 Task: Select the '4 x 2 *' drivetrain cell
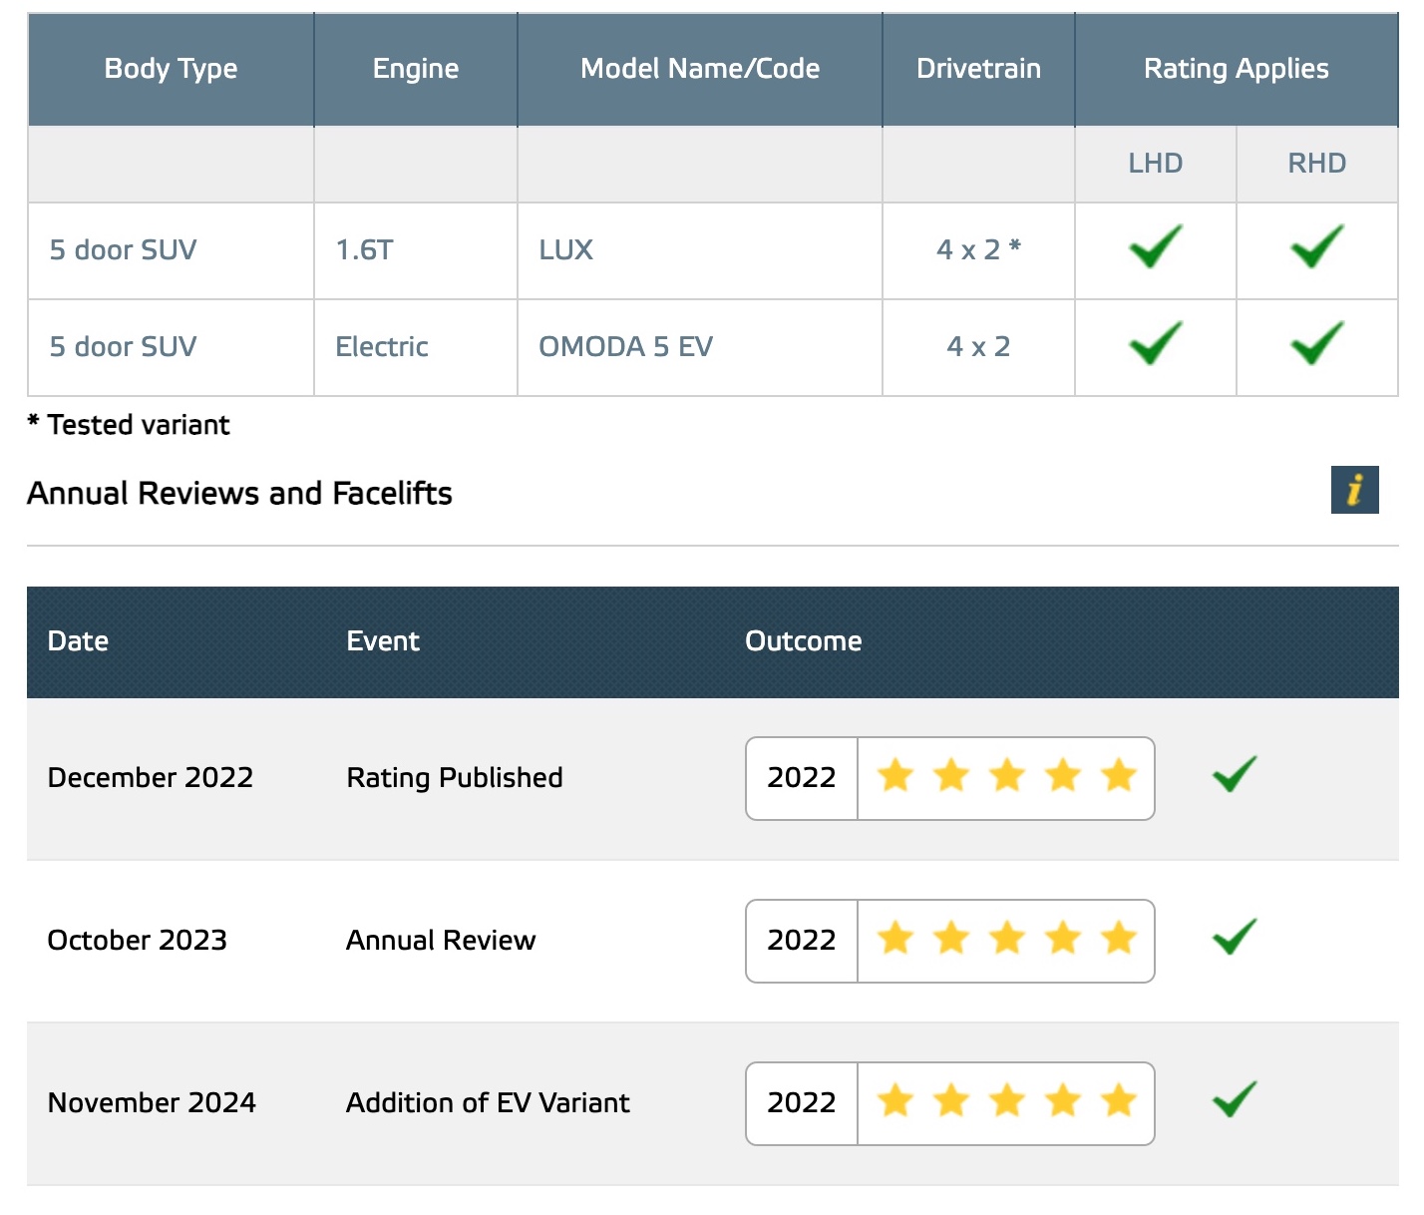coord(978,250)
